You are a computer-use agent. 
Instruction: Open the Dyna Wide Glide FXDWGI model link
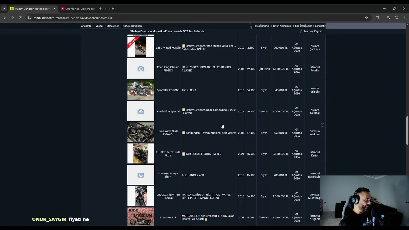(168, 133)
